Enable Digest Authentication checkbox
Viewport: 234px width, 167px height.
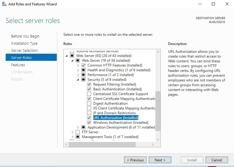point(89,103)
